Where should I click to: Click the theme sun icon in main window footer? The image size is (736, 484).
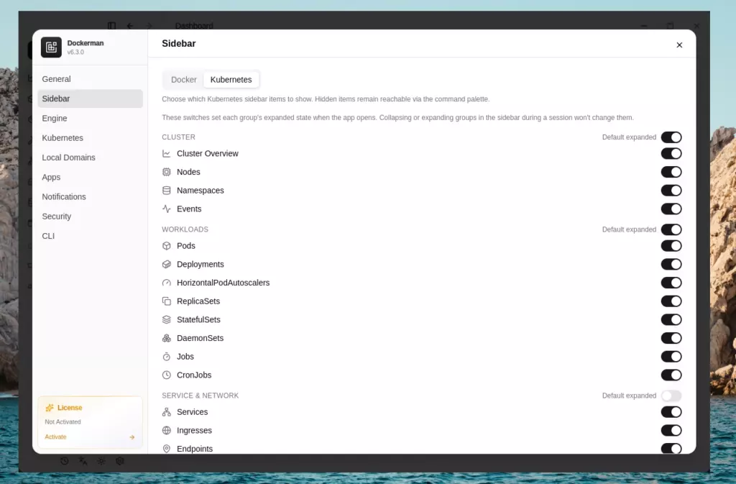(101, 461)
